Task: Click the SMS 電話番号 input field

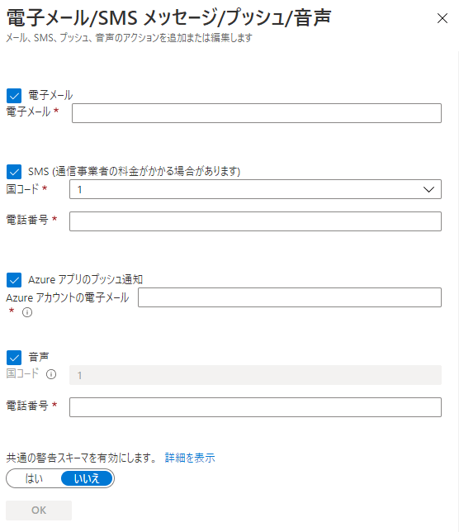Action: tap(255, 221)
